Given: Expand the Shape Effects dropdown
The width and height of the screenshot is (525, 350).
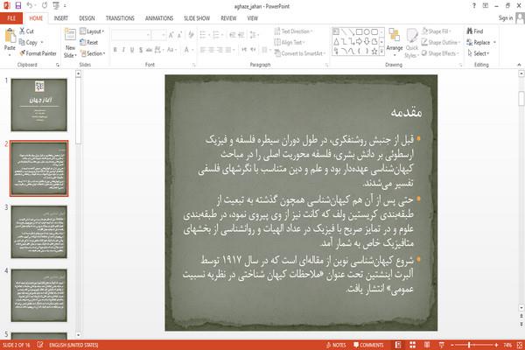Looking at the screenshot, I should (440, 53).
